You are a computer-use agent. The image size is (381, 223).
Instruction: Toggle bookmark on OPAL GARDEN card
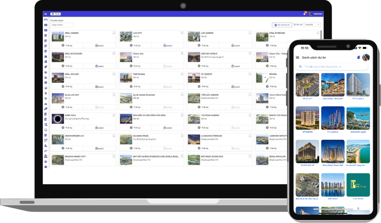114,33
